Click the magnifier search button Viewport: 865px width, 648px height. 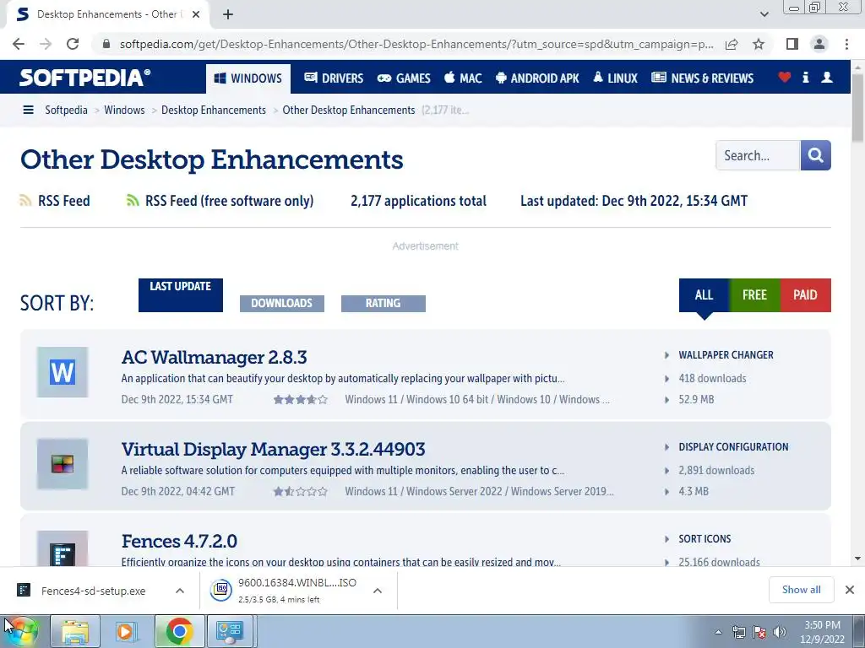(x=815, y=155)
